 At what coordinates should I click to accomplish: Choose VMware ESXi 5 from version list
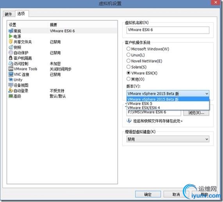[168, 104]
